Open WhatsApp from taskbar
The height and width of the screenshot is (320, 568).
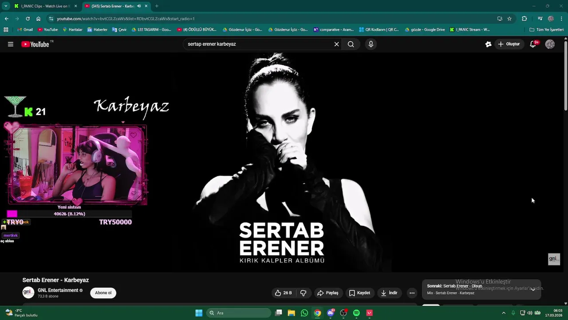(304, 313)
